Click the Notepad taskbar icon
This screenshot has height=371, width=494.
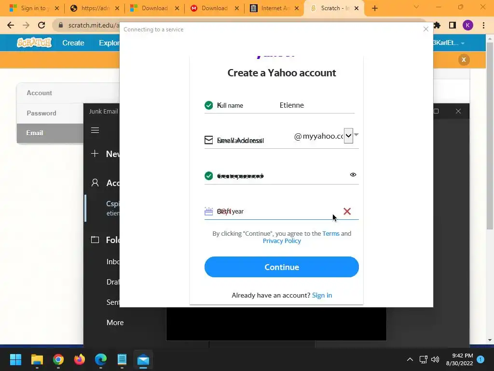point(122,359)
